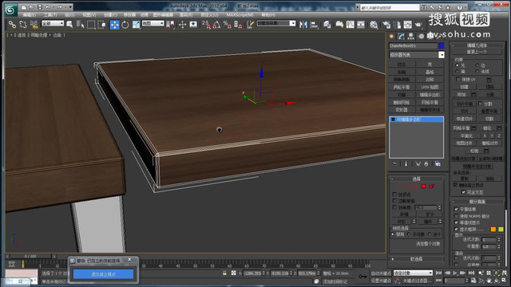
Task: Open the 编辑(E) menu
Action: (30, 15)
